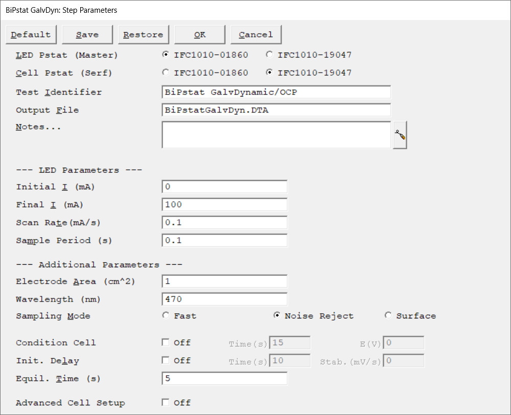
Task: Click the Wavelength (nm) input field
Action: (x=224, y=299)
